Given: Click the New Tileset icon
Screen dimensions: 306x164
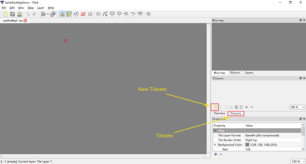Looking at the screenshot, I should (x=215, y=107).
